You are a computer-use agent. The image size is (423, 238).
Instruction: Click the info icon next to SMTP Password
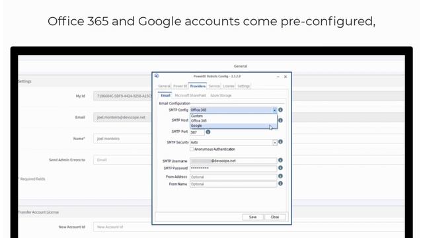tap(280, 168)
